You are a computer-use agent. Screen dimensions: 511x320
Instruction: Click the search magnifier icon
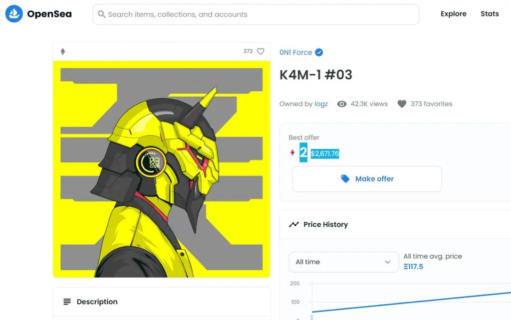point(102,14)
